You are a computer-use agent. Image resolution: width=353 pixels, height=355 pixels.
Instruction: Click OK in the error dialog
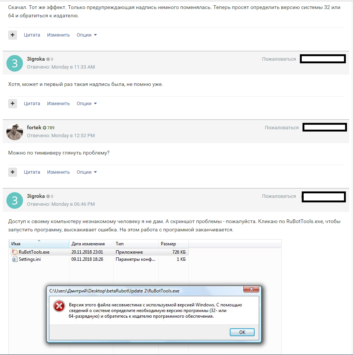[x=242, y=332]
